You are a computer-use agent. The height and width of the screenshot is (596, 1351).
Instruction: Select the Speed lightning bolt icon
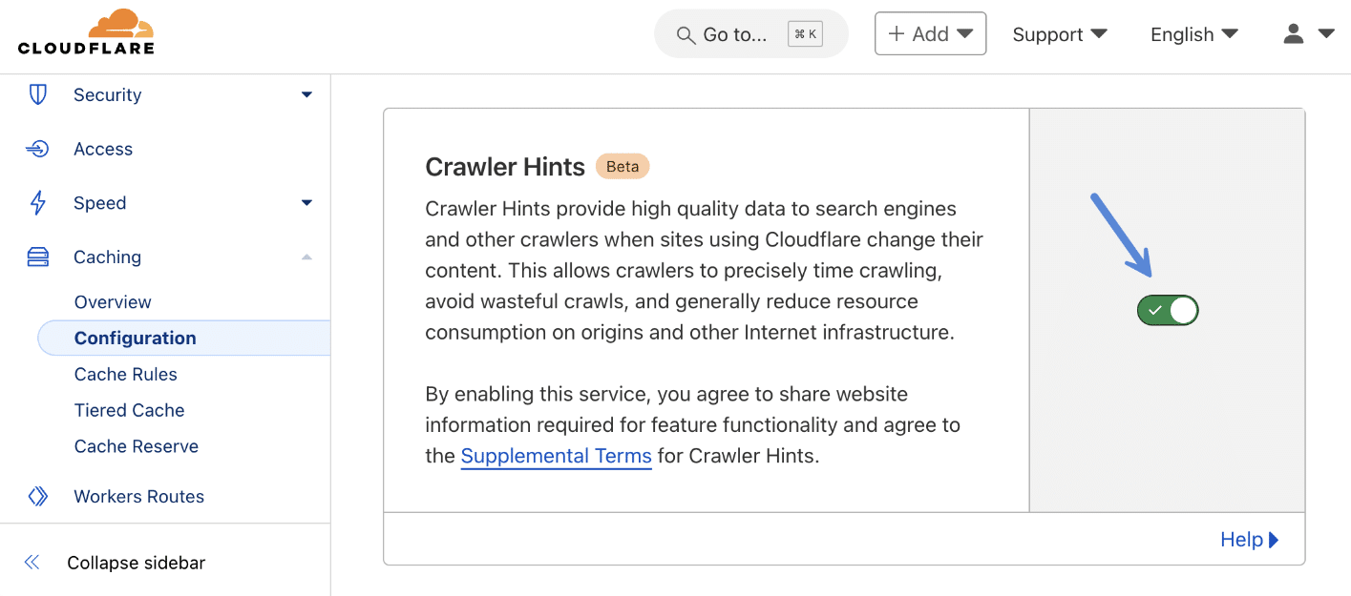37,202
